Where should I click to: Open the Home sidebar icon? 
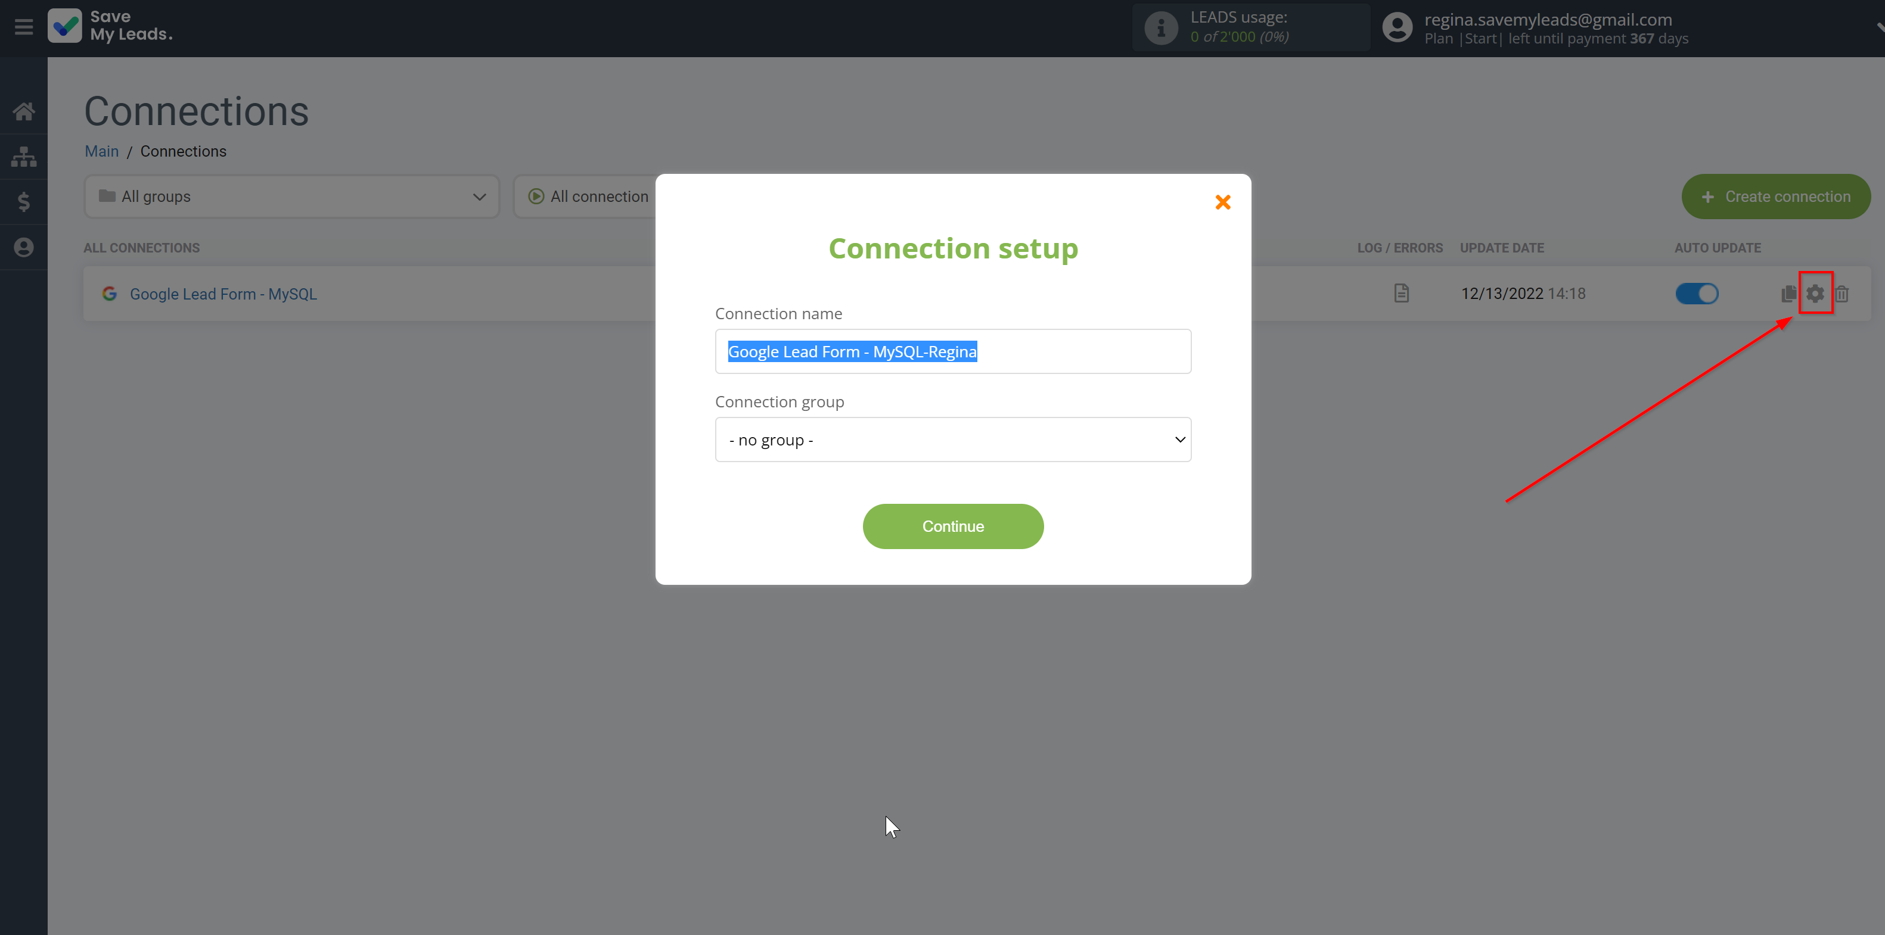point(23,111)
